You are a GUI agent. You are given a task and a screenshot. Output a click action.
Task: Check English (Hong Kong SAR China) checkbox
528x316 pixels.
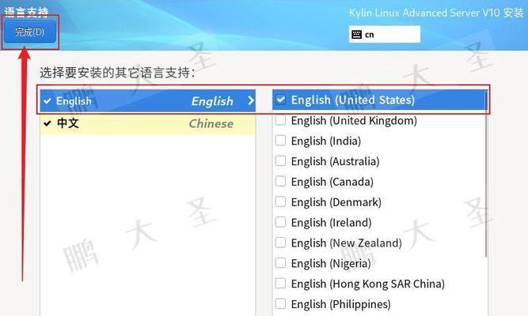pyautogui.click(x=280, y=284)
